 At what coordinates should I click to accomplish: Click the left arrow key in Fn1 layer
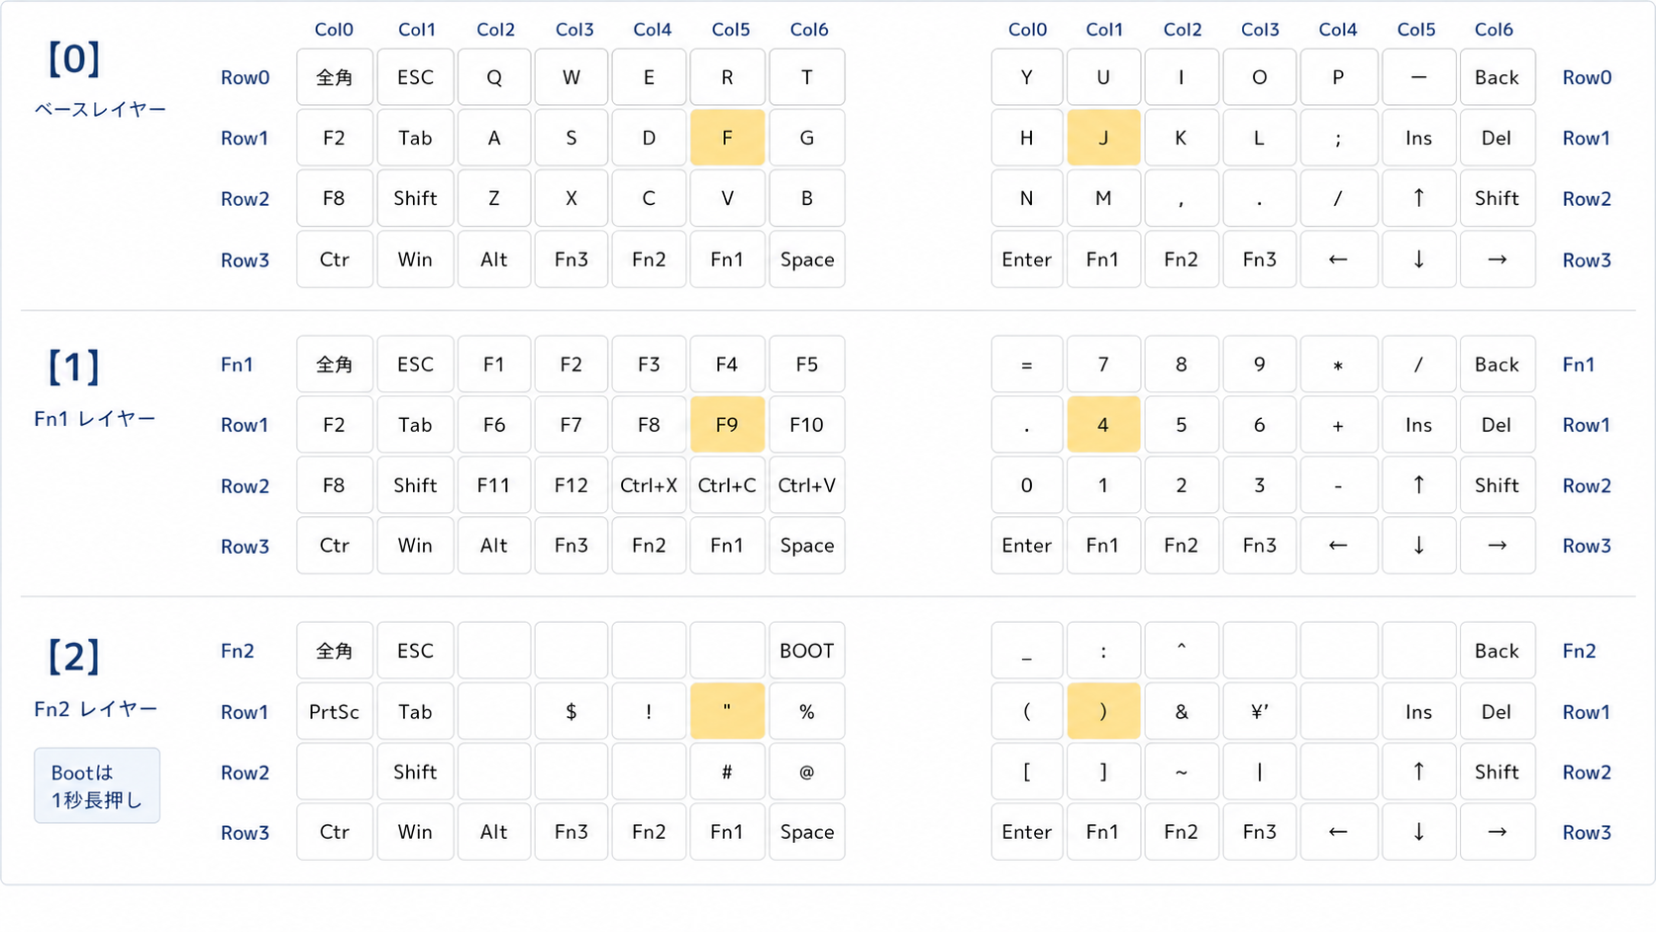coord(1338,546)
